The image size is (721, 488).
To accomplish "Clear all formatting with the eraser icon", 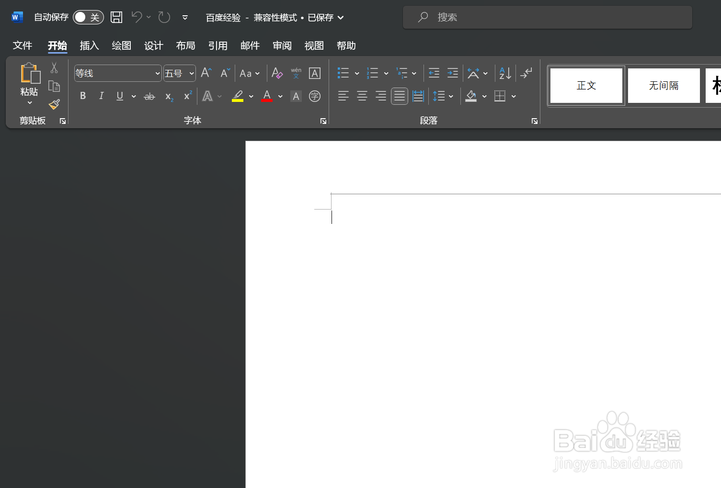I will click(277, 73).
